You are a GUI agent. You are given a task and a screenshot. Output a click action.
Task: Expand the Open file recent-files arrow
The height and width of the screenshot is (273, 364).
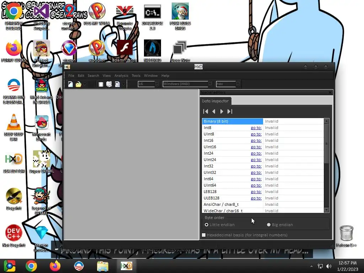(x=85, y=84)
